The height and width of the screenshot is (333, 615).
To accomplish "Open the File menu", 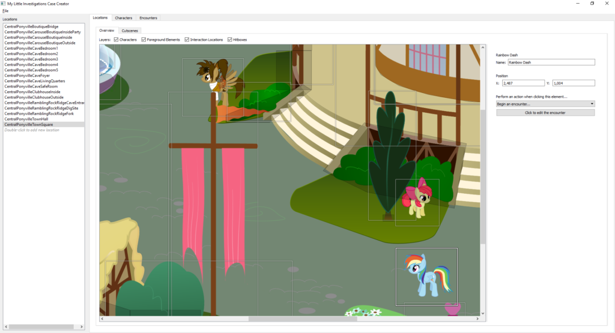I will [5, 11].
